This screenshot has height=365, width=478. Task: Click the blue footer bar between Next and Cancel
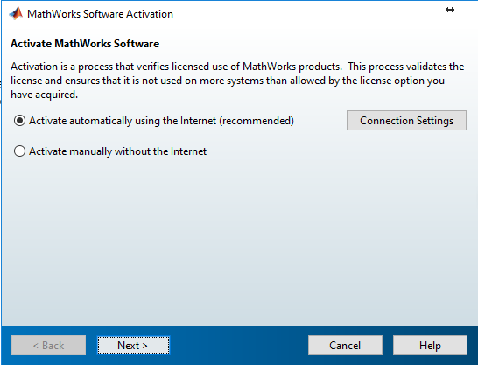point(239,346)
